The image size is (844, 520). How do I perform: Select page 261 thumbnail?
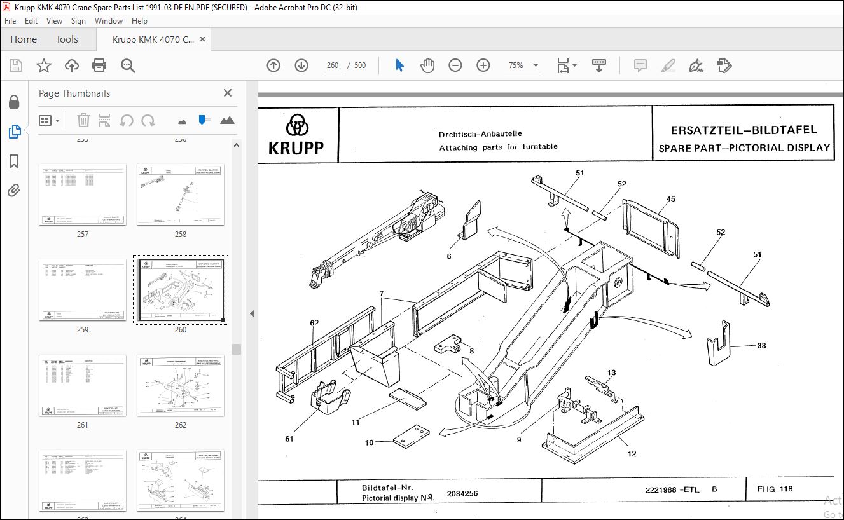(83, 385)
